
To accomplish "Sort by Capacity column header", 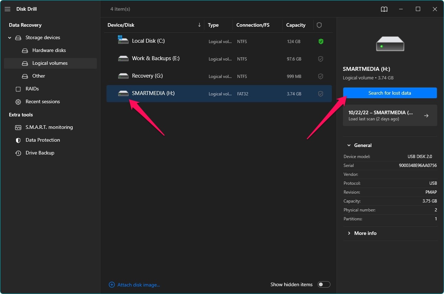I will point(296,25).
